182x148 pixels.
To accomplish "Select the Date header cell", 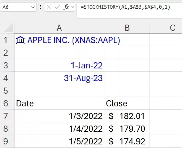I will [59, 103].
